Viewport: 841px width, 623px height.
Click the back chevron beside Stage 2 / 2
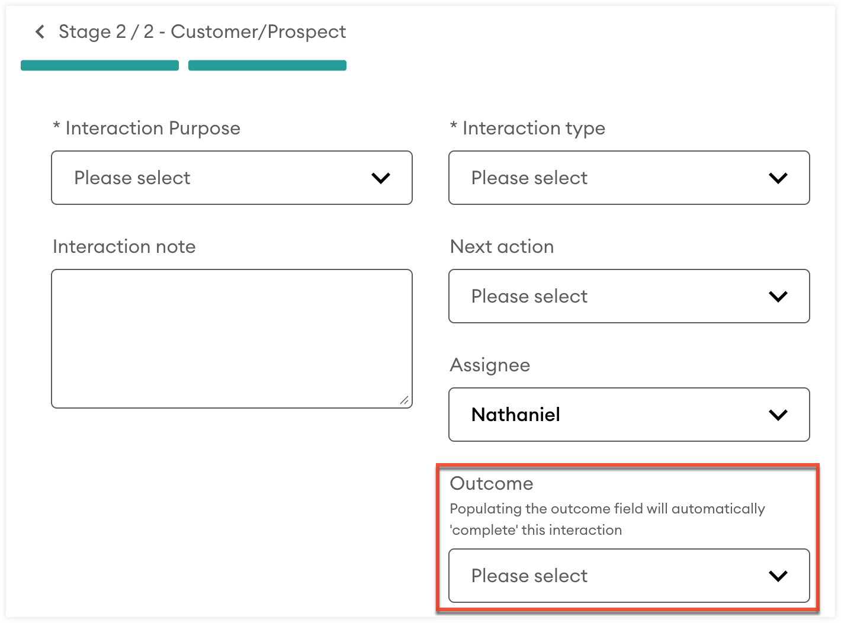pos(40,32)
